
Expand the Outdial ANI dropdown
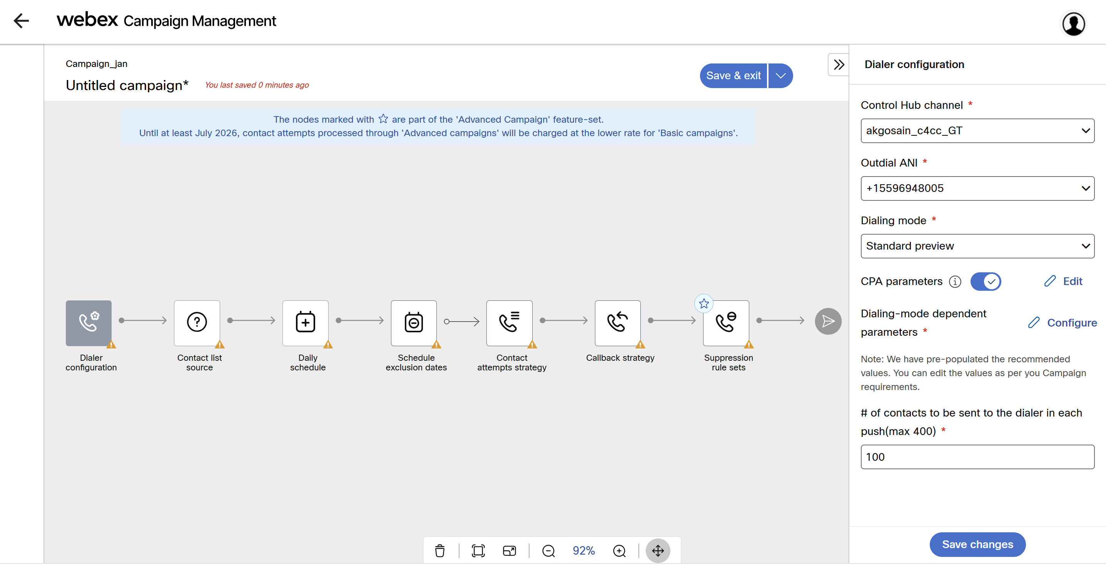(x=977, y=188)
